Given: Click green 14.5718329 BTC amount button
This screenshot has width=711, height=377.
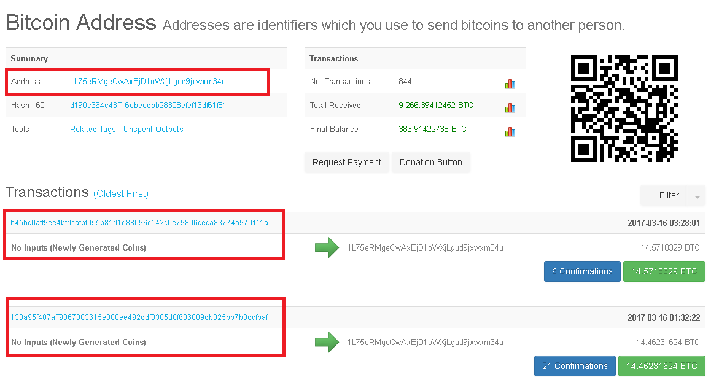Looking at the screenshot, I should [664, 271].
